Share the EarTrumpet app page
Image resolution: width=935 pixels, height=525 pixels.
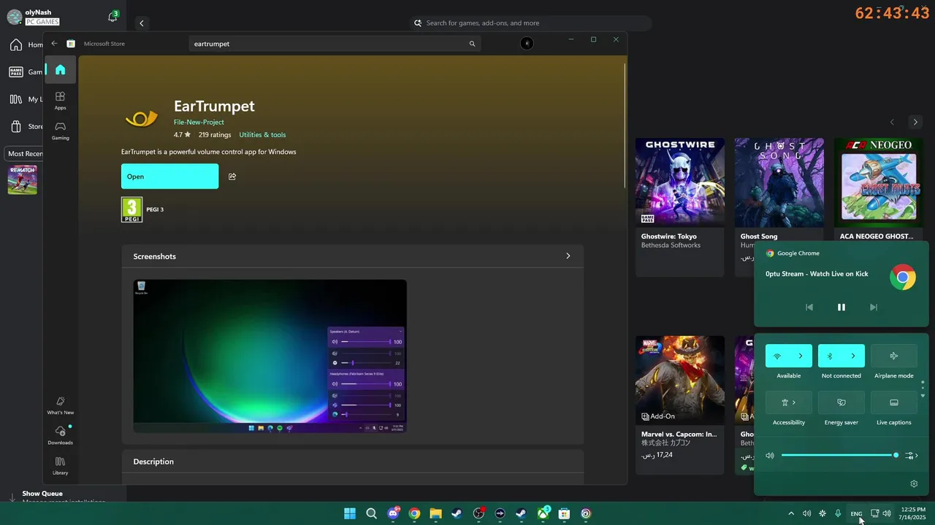coord(232,176)
